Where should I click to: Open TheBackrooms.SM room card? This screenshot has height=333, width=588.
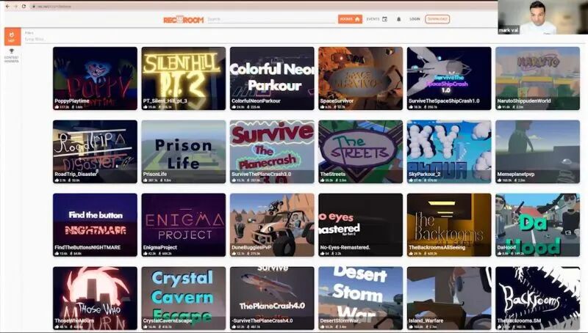(x=537, y=299)
